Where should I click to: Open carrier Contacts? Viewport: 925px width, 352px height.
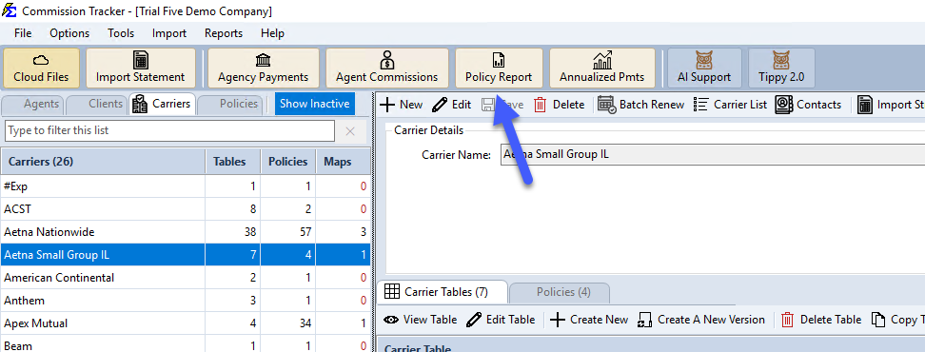[808, 105]
